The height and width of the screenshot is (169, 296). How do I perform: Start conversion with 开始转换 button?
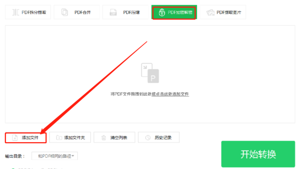click(x=258, y=154)
